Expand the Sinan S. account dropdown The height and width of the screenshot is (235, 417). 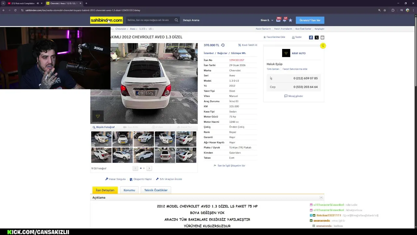tap(267, 20)
